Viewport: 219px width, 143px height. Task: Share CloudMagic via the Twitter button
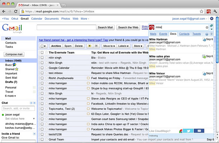coord(188,131)
